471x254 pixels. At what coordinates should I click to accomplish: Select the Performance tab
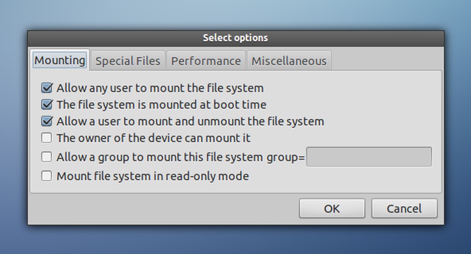point(206,61)
